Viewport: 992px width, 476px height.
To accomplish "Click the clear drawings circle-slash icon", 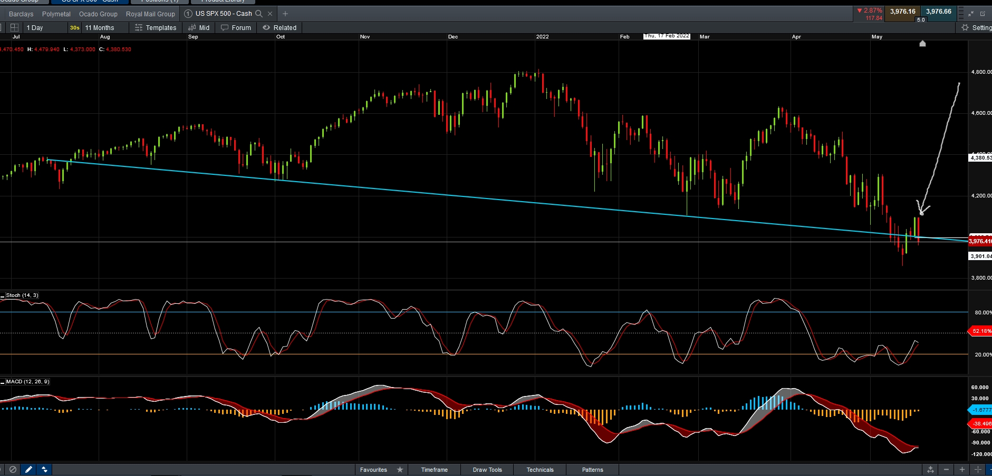I will [13, 469].
